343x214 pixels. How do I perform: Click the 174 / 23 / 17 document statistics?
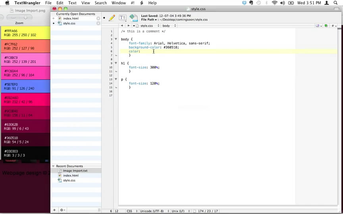point(208,211)
